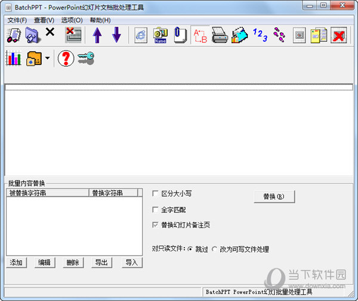358x301 pixels.
Task: Select the 跳过 radio button
Action: [190, 249]
